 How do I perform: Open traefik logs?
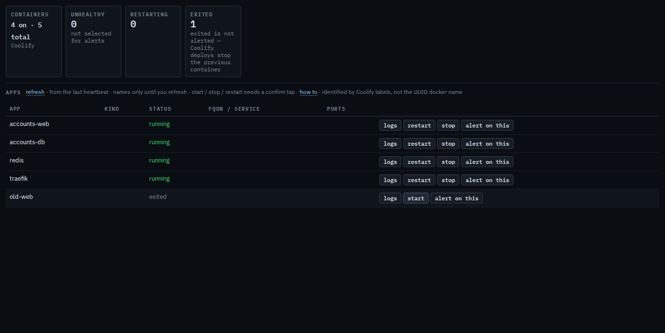(390, 180)
